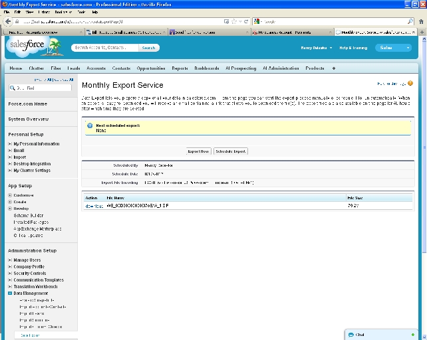Viewport: 427px width, 340px height.
Task: Click the bookmark star icon in the address bar
Action: point(233,21)
